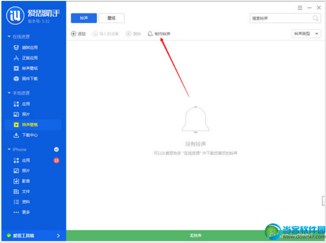Switch to the 铃声 tab
Screen dimensions: 326x243
pos(84,18)
